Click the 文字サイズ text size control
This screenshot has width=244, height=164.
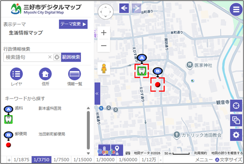point(229,160)
